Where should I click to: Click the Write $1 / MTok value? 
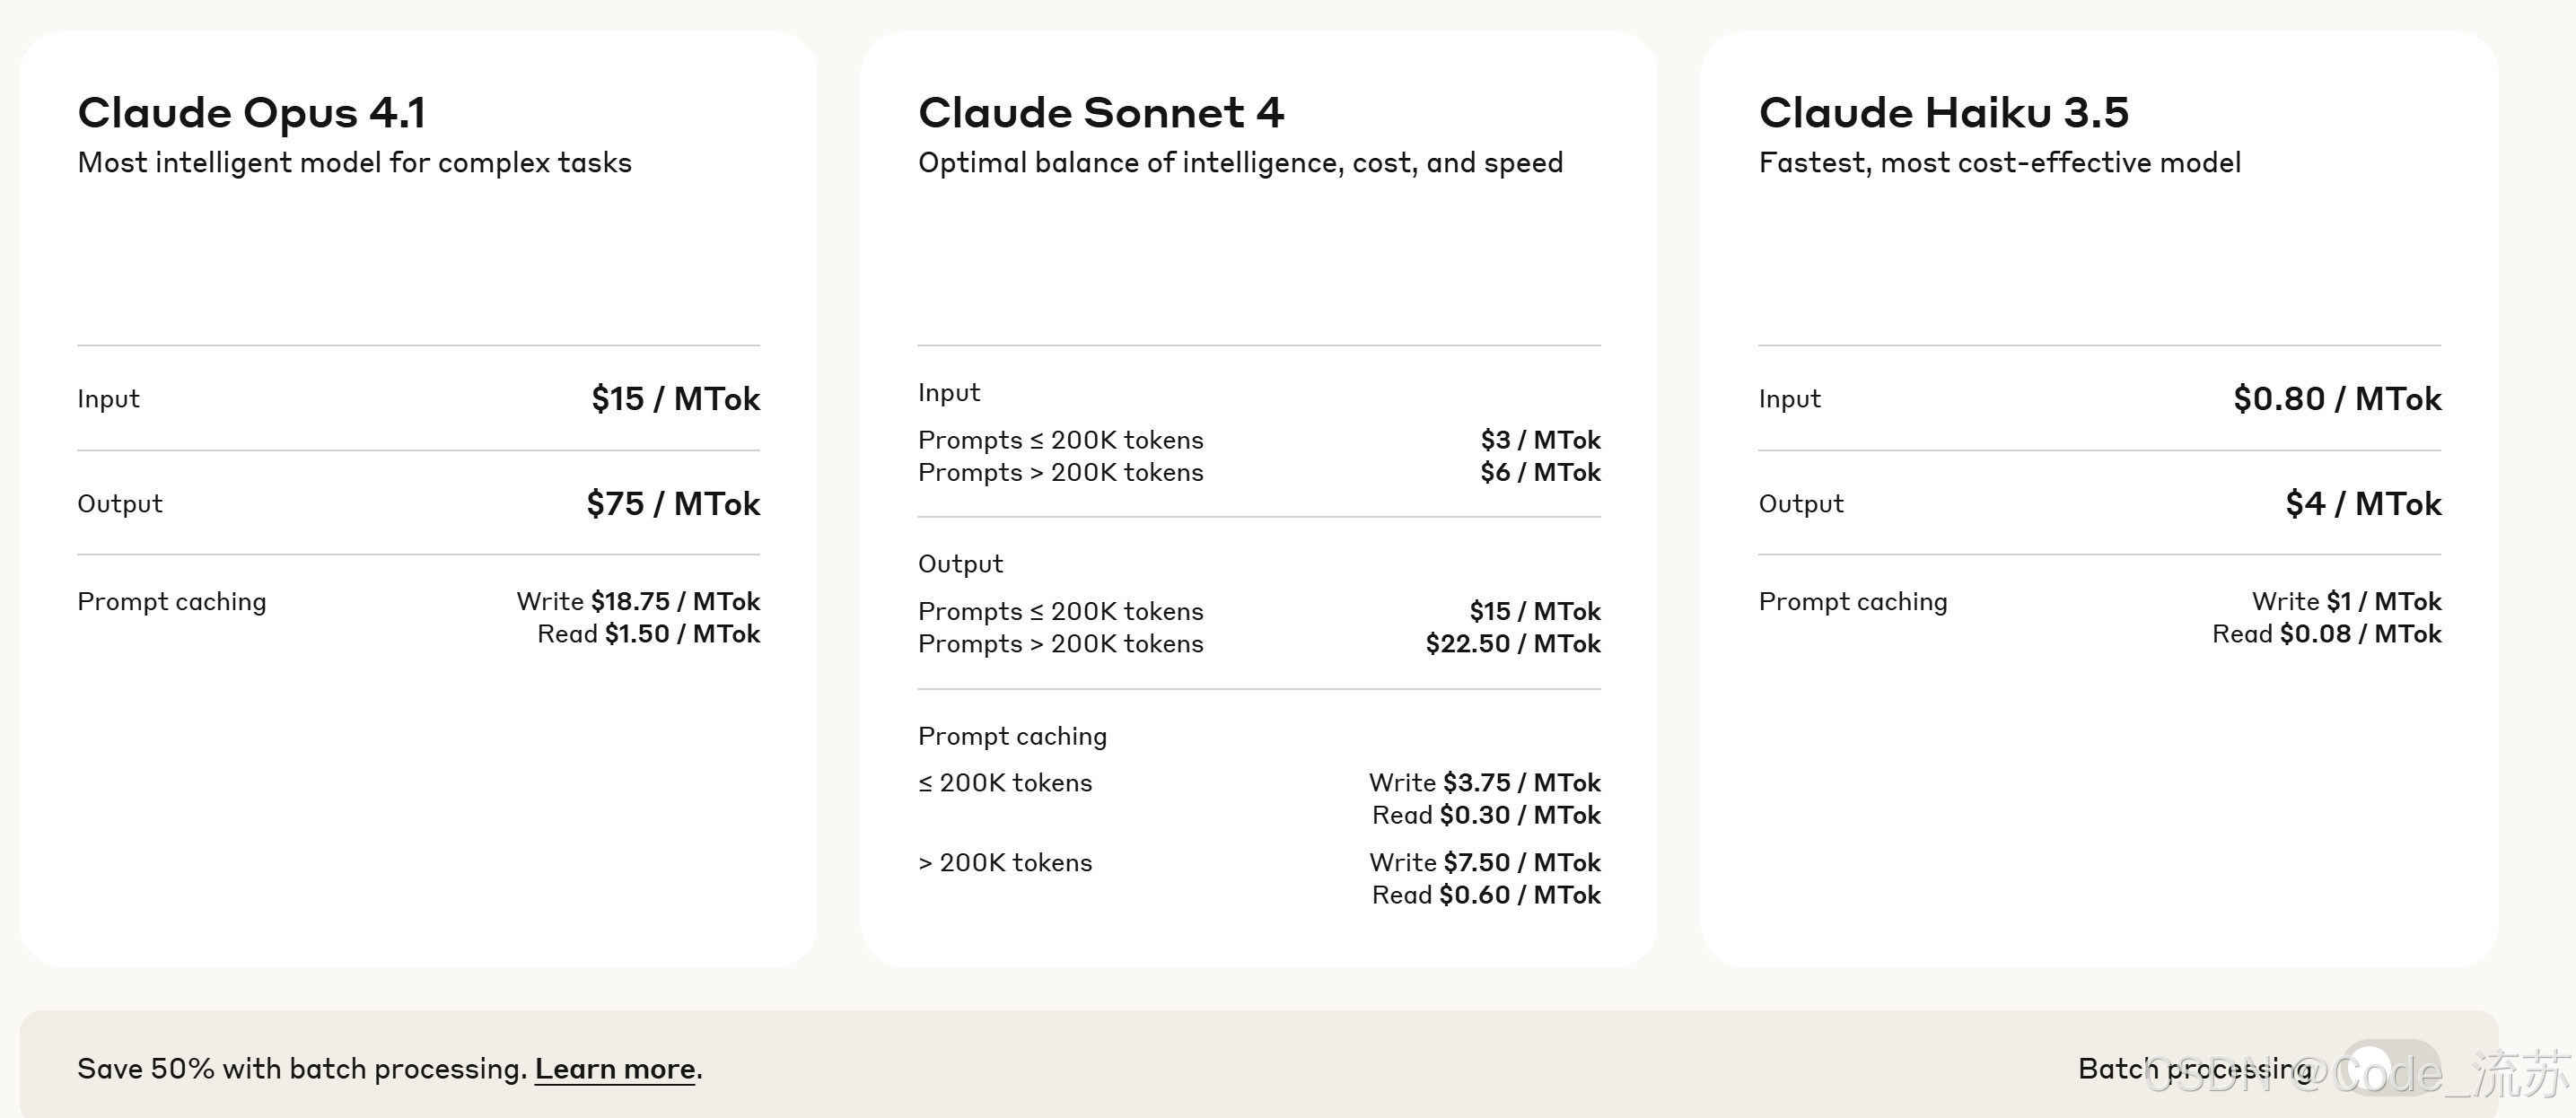2347,601
